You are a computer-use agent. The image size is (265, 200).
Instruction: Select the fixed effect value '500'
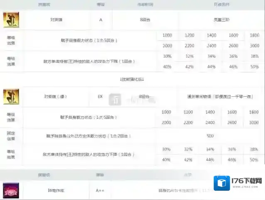pyautogui.click(x=210, y=136)
